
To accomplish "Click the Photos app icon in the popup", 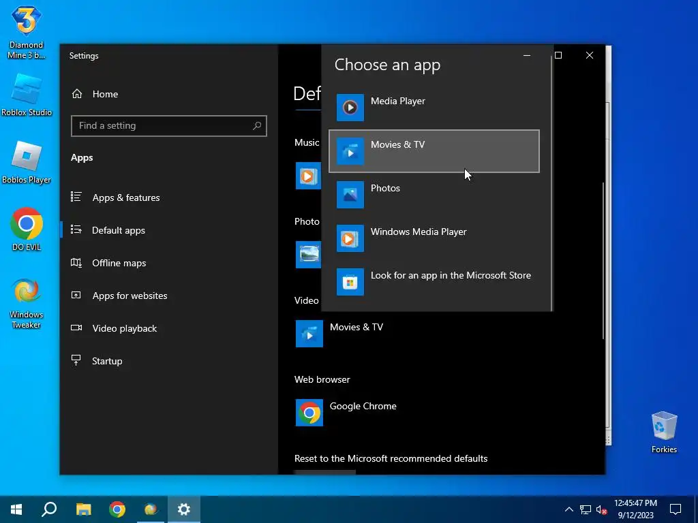I will point(350,195).
